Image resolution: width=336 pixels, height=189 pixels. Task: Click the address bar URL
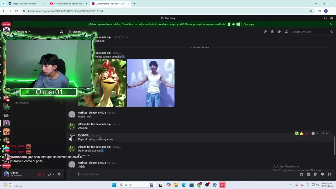point(65,11)
